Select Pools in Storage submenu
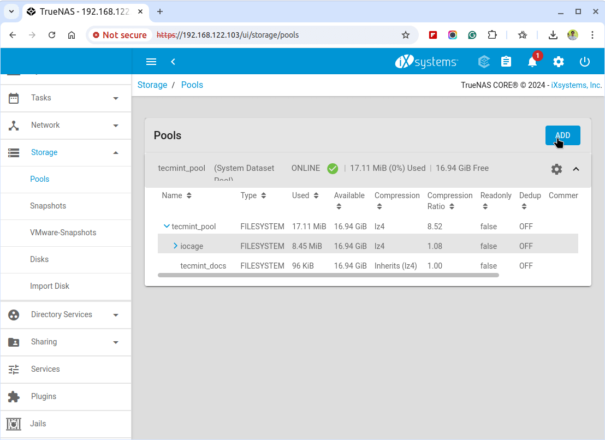Screen dimensions: 605x440 tap(40, 179)
